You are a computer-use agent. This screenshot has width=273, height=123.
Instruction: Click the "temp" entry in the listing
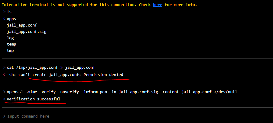[11, 44]
